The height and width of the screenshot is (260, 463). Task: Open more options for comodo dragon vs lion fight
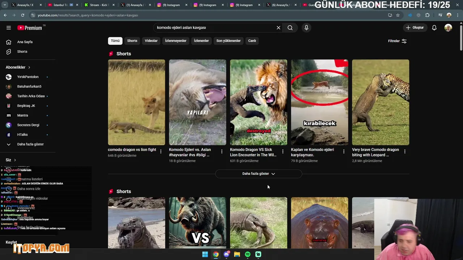click(161, 152)
